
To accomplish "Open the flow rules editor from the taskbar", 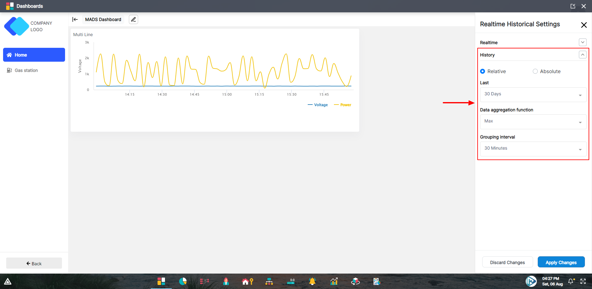I will point(204,281).
